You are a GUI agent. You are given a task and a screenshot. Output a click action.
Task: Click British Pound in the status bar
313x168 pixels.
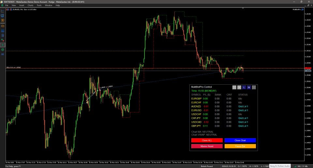pyautogui.click(x=207, y=166)
